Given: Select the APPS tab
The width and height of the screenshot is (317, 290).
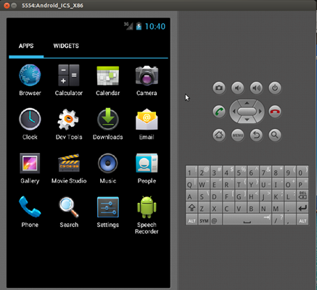Looking at the screenshot, I should (26, 46).
